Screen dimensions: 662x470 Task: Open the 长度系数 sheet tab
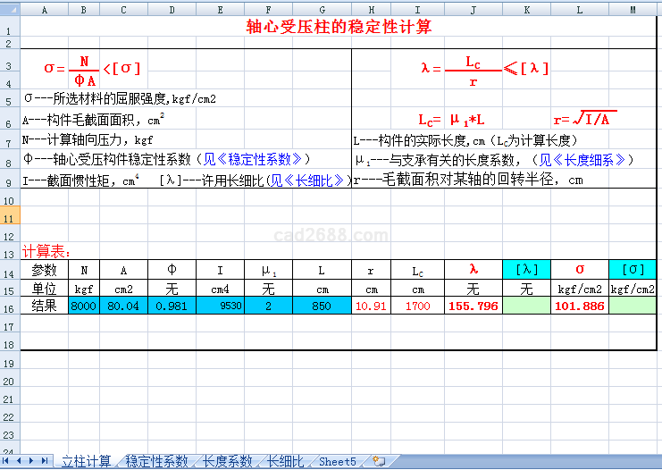(x=227, y=461)
